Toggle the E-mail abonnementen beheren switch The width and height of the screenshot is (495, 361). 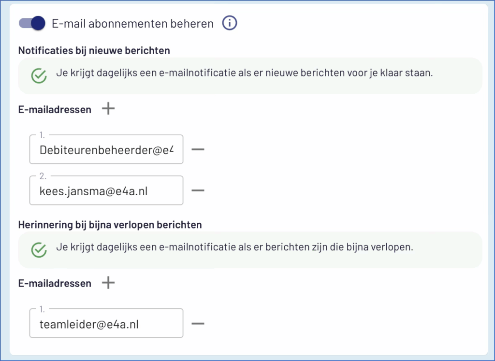[32, 23]
